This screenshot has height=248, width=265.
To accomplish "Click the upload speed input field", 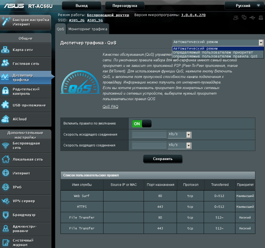I will tap(149, 135).
